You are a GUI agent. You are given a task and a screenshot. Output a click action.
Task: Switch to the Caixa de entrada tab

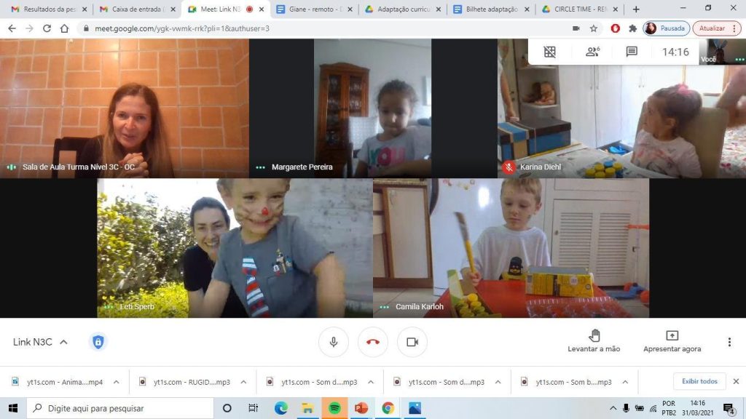coord(136,9)
